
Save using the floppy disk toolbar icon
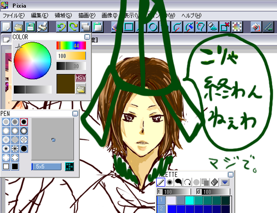[30, 27]
